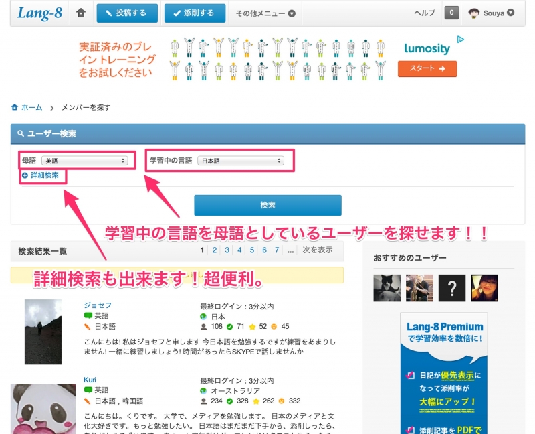This screenshot has height=434, width=535.
Task: Open the cat avatar recommended user
Action: tap(387, 288)
